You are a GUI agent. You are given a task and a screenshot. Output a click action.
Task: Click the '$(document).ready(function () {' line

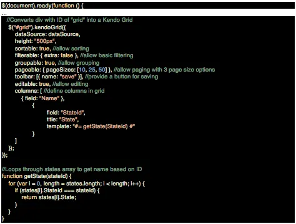(x=42, y=6)
